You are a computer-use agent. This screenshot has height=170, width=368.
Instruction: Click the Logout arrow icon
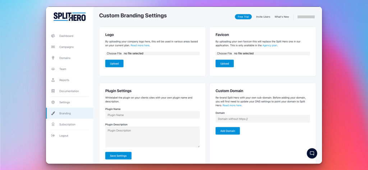(x=53, y=136)
